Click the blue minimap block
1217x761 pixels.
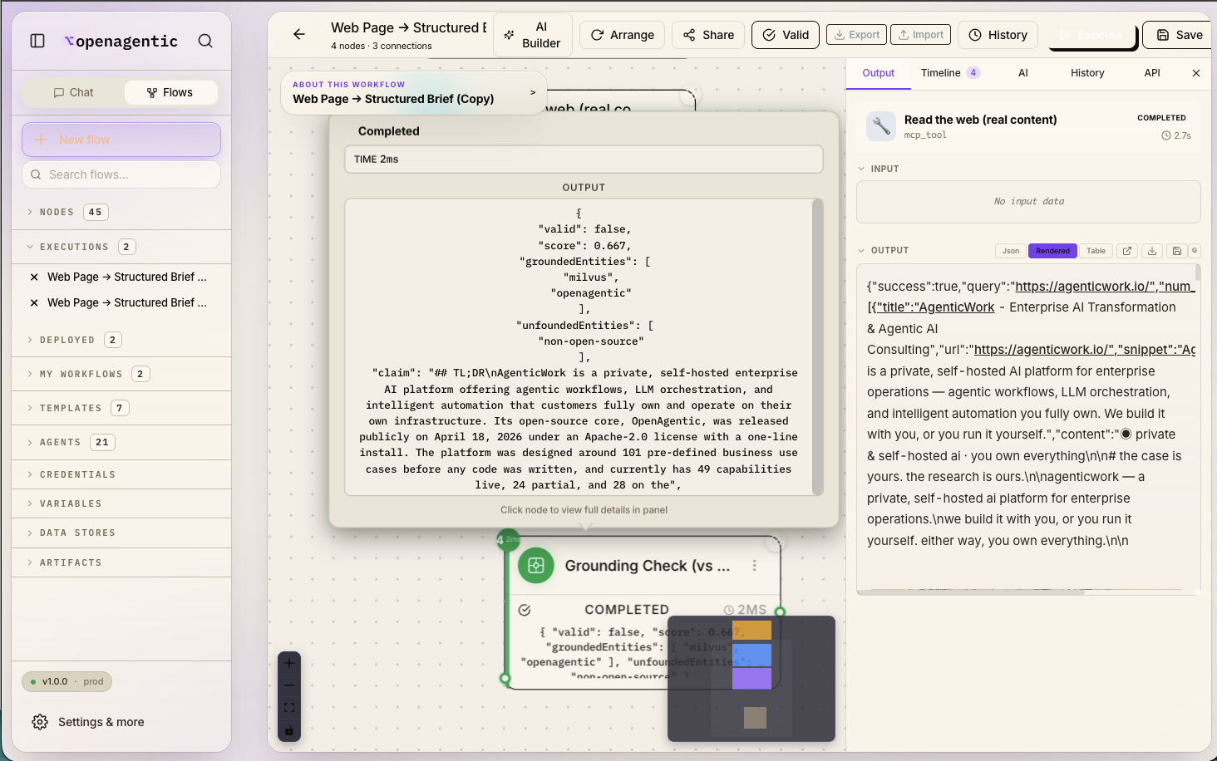coord(751,655)
